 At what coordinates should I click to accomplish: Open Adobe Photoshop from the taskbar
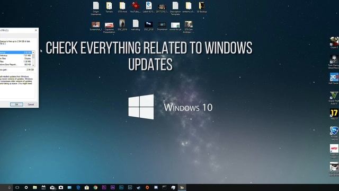tap(121, 187)
